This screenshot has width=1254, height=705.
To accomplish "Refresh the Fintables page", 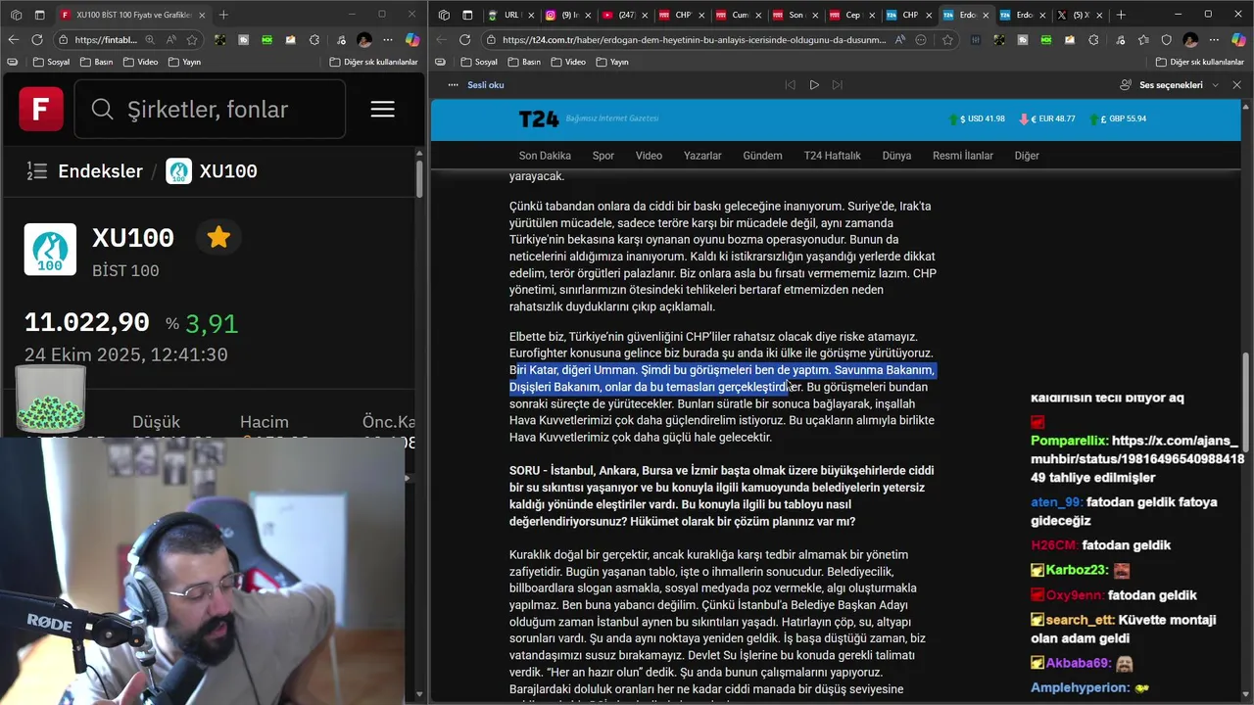I will (x=37, y=39).
